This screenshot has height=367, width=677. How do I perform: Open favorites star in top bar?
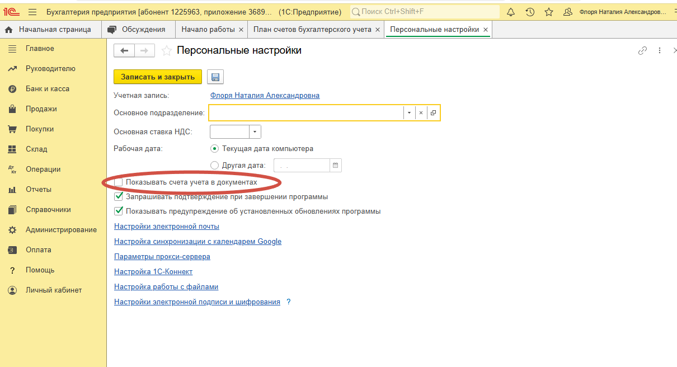click(549, 12)
